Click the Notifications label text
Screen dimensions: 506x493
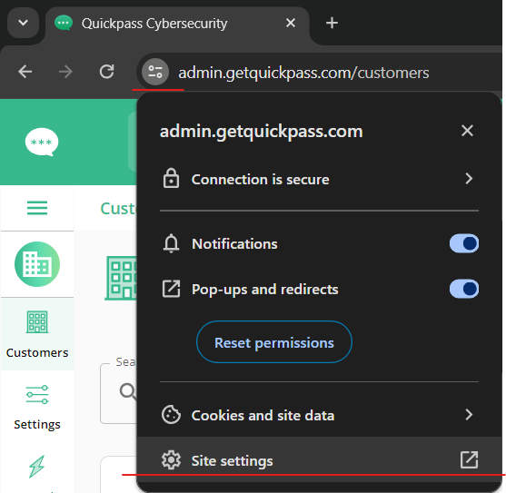tap(234, 243)
